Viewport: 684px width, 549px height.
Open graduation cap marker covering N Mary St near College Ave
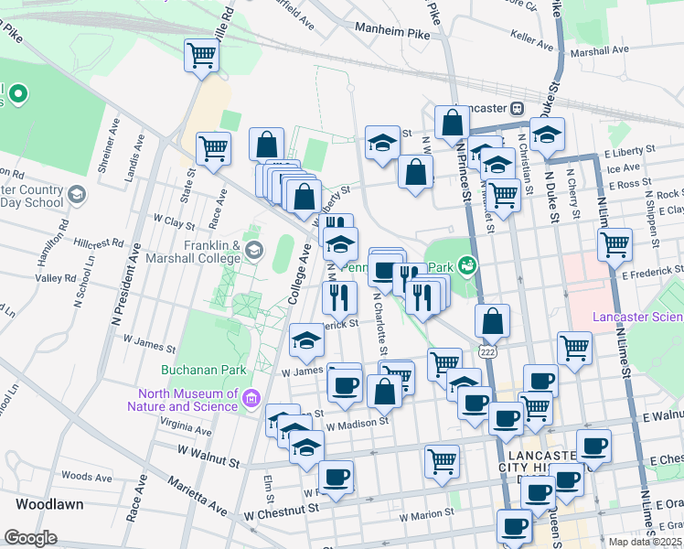pyautogui.click(x=341, y=244)
